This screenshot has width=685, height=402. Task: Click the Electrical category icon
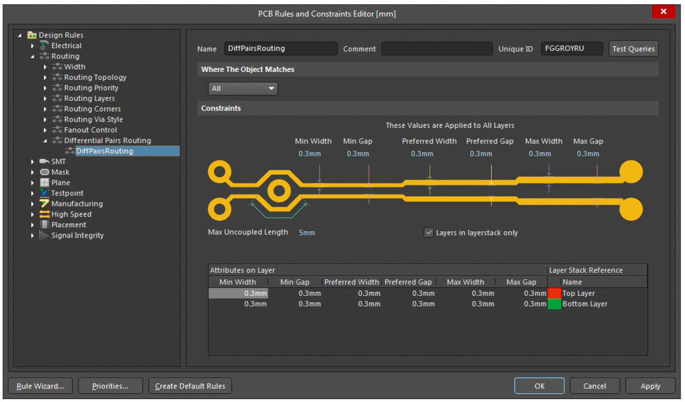tap(44, 46)
